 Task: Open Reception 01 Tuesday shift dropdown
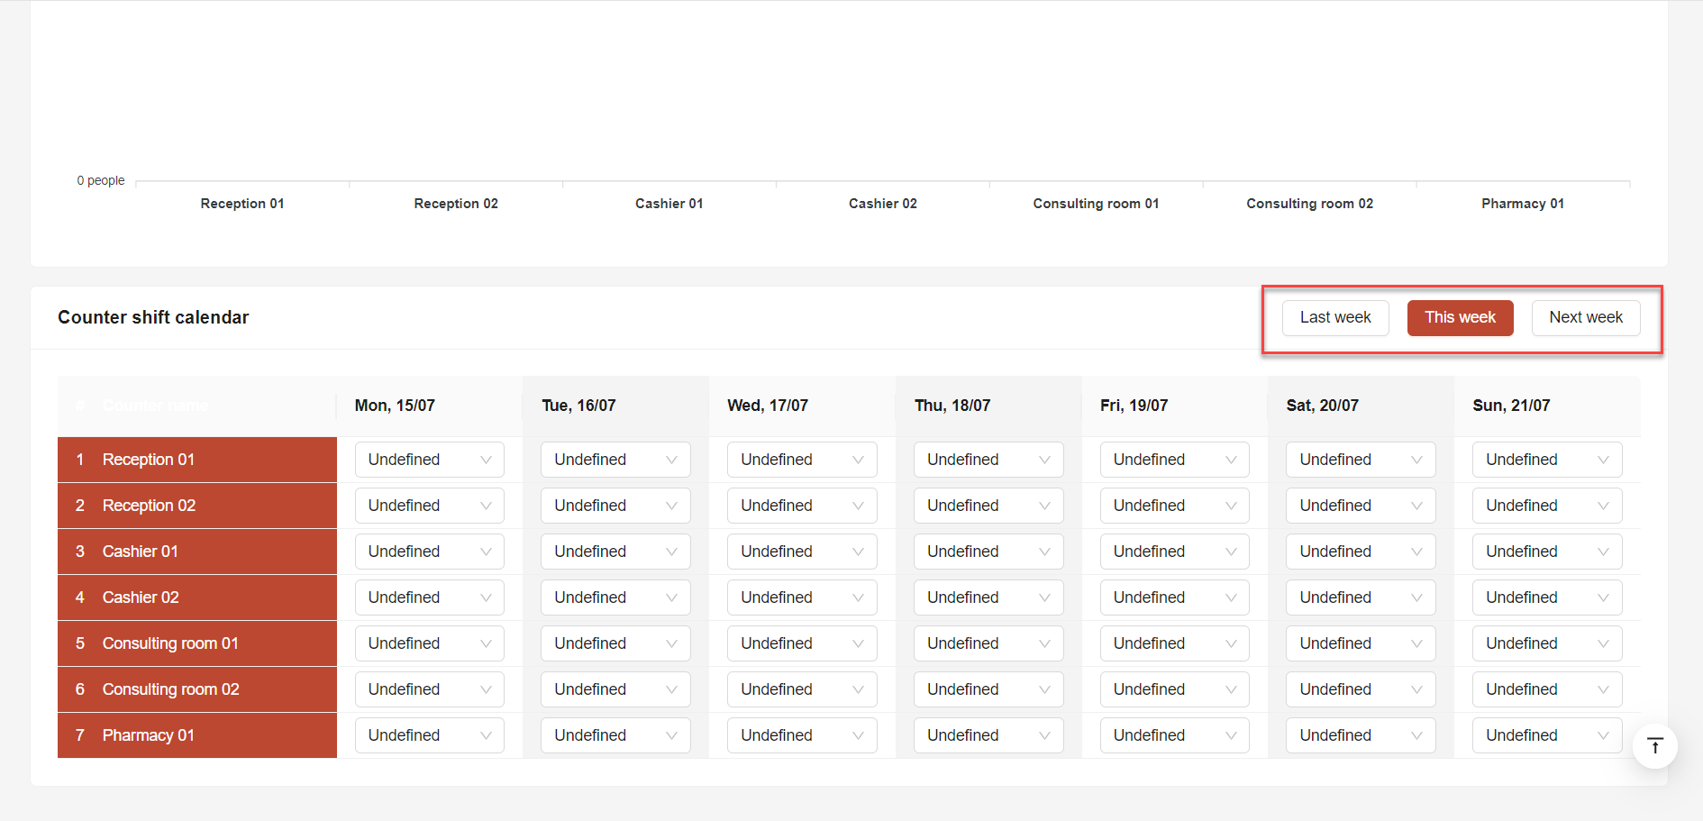(615, 460)
